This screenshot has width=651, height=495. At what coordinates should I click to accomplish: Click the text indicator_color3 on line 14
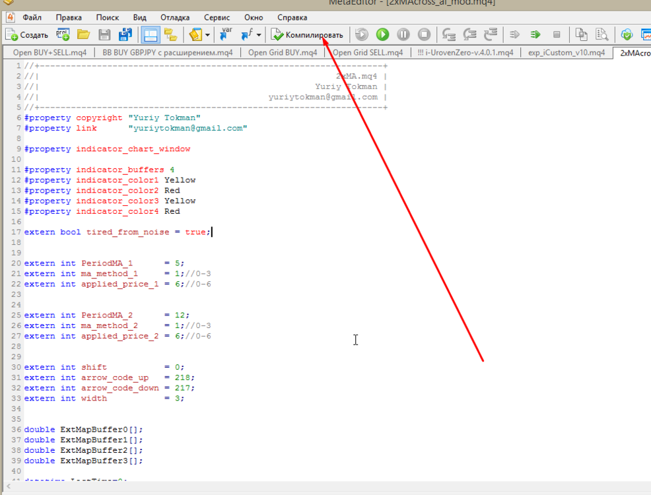pyautogui.click(x=117, y=201)
